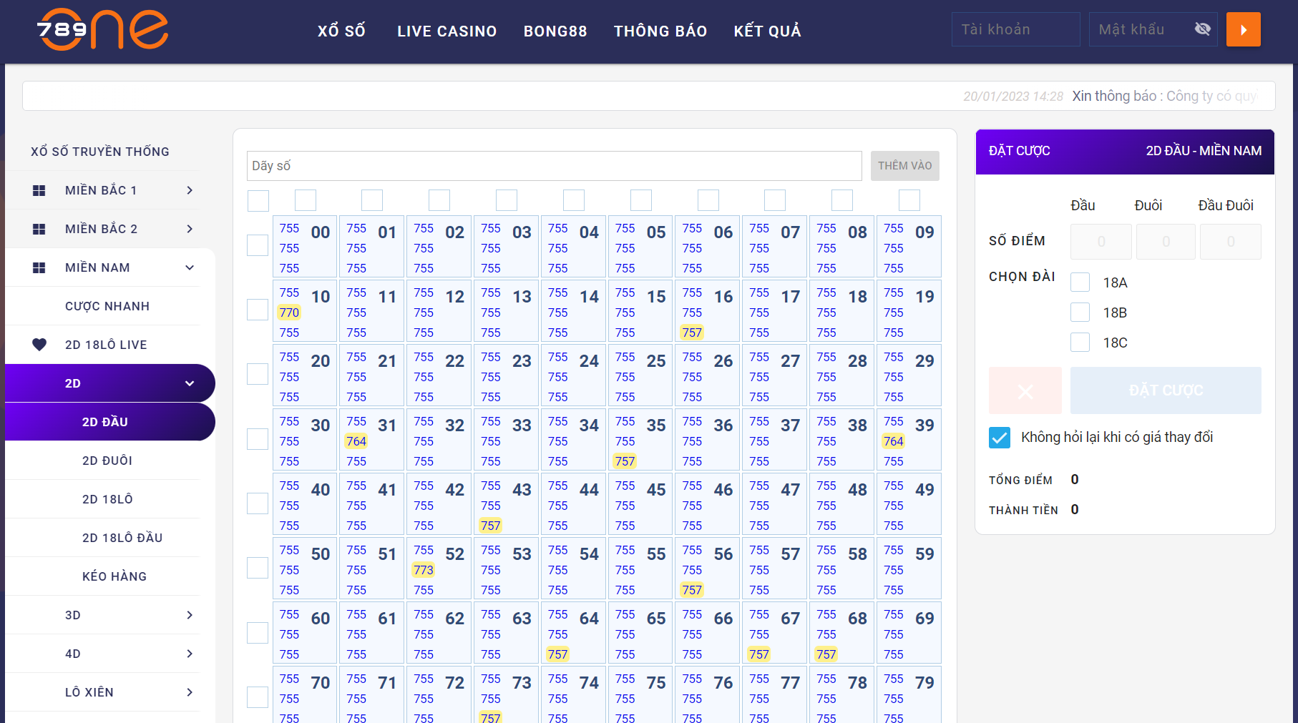Select number 43 cell
The height and width of the screenshot is (723, 1298).
click(x=507, y=504)
